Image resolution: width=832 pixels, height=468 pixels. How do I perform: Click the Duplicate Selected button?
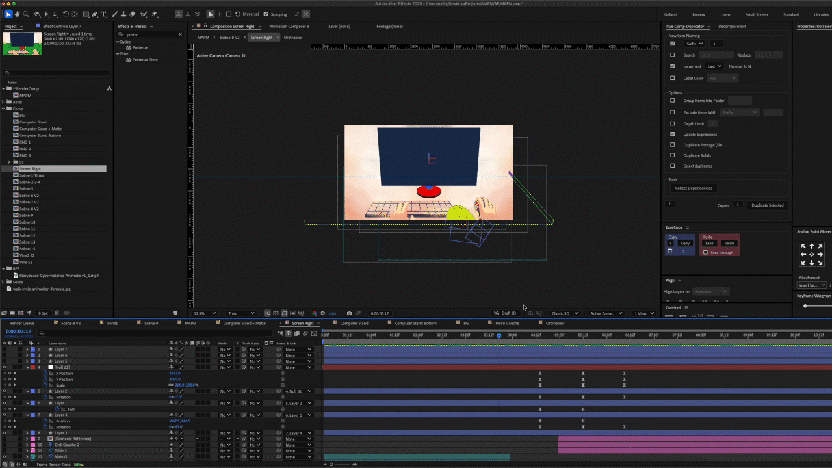[x=768, y=205]
